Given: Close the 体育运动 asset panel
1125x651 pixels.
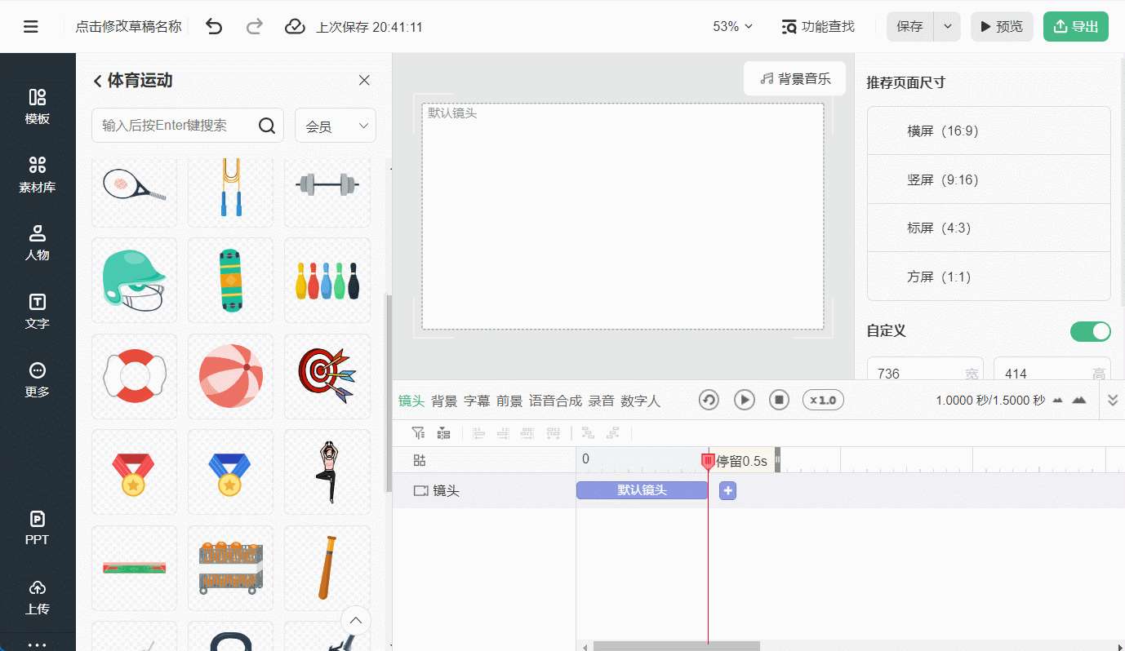Looking at the screenshot, I should (x=364, y=80).
